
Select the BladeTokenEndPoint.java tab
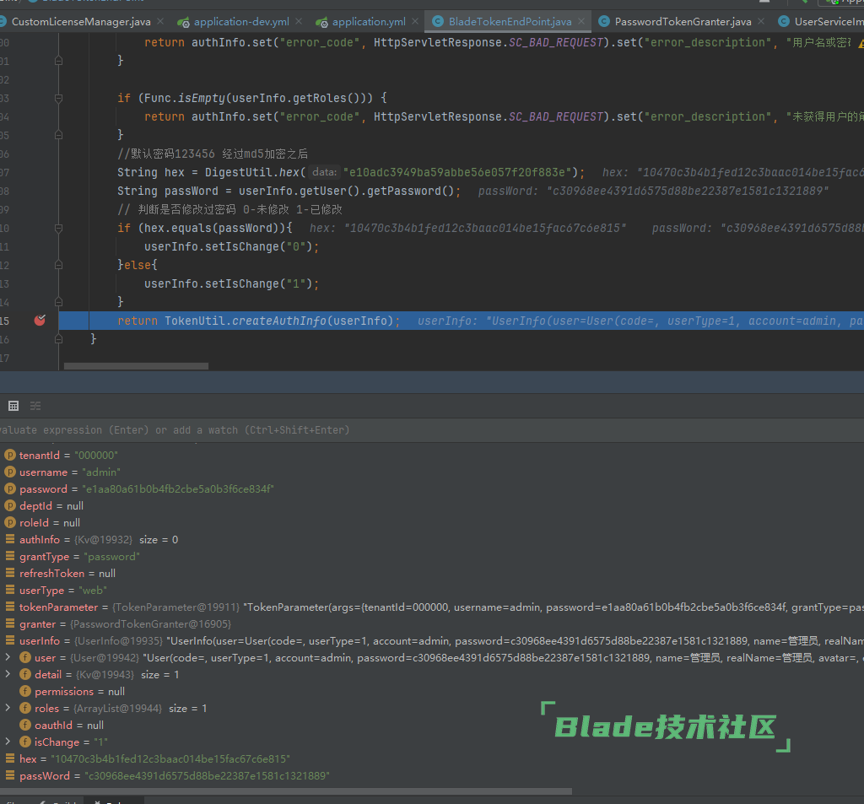(x=510, y=21)
